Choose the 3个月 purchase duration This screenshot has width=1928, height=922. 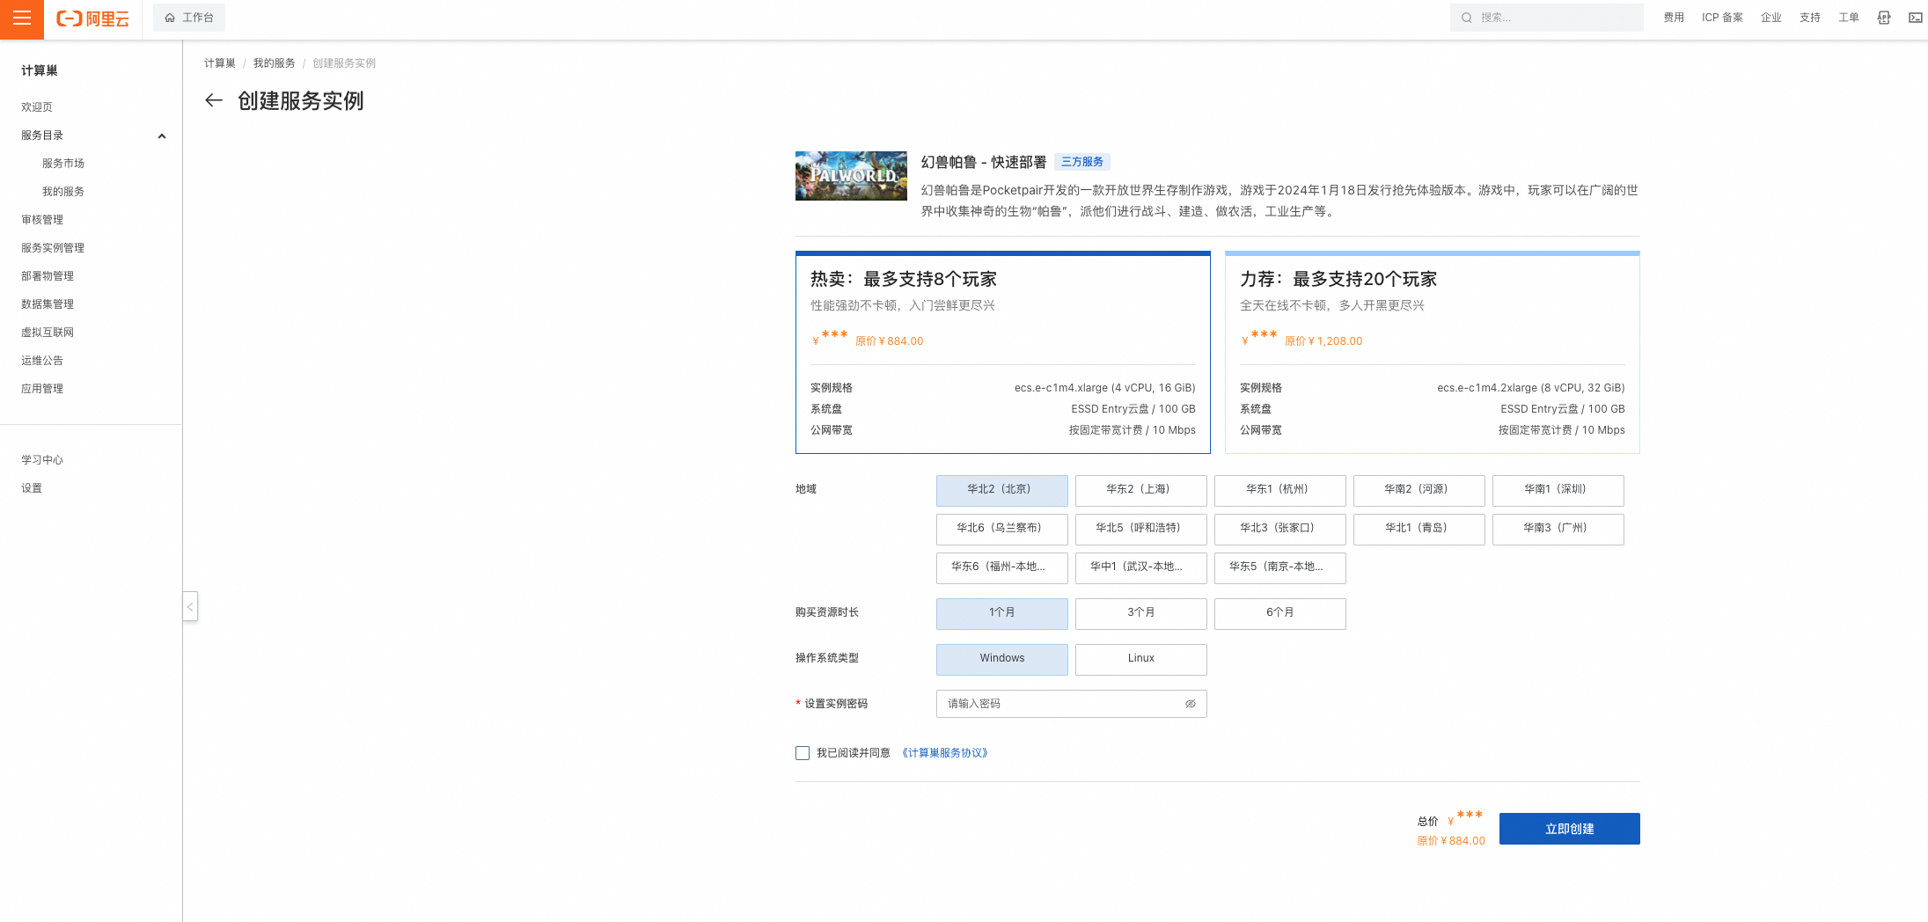click(x=1140, y=613)
